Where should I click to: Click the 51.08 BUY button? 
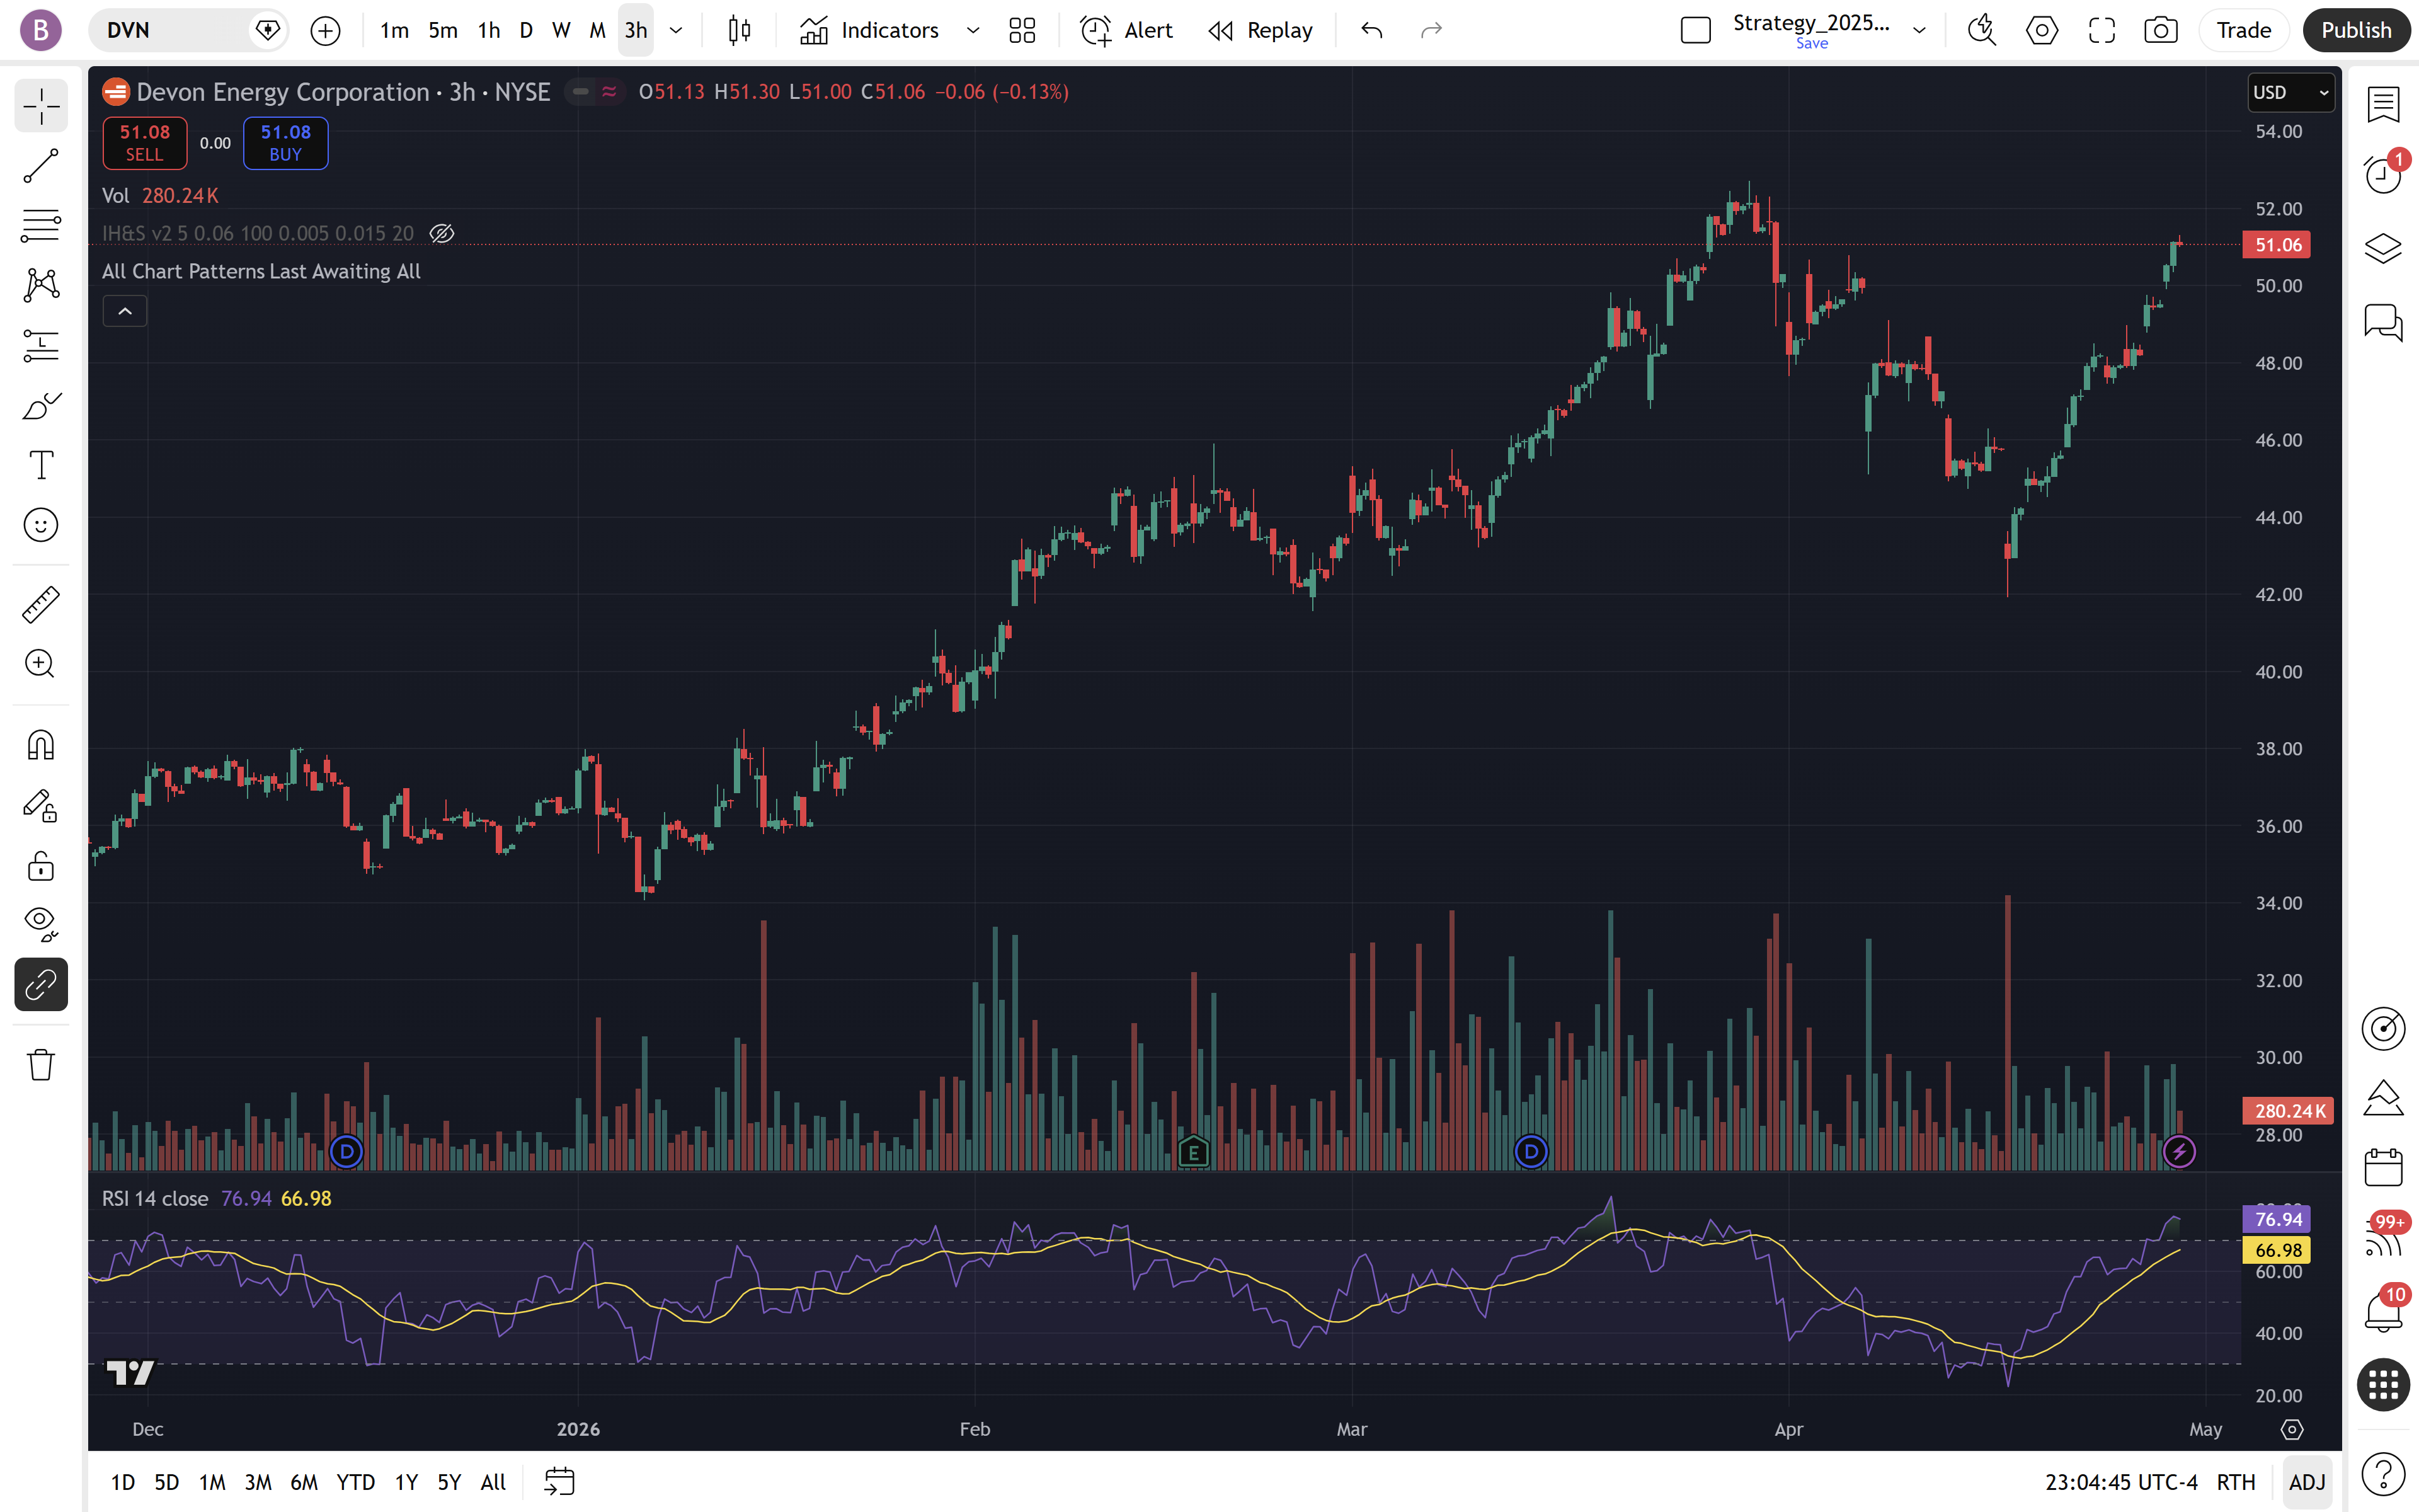286,143
